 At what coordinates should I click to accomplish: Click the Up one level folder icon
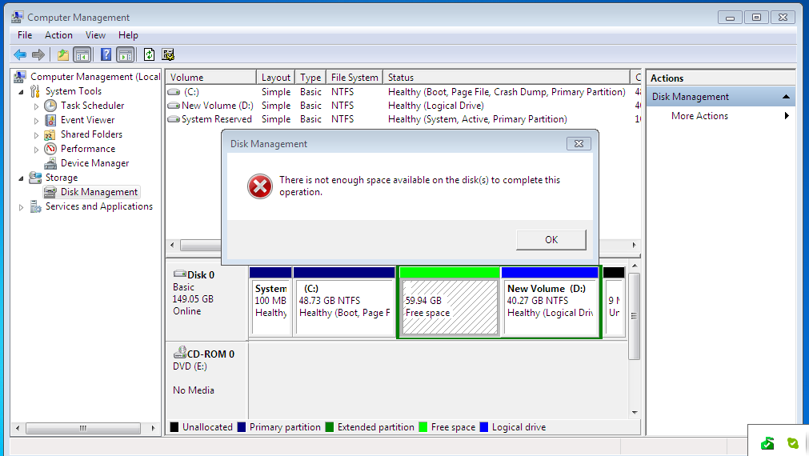pyautogui.click(x=63, y=54)
